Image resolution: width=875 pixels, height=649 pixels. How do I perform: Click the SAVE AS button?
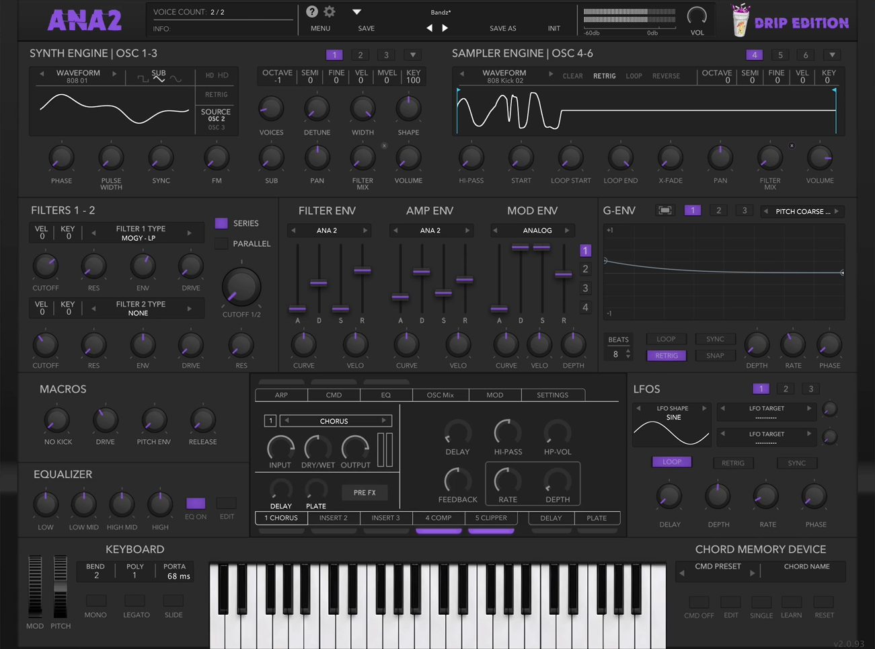(x=503, y=28)
